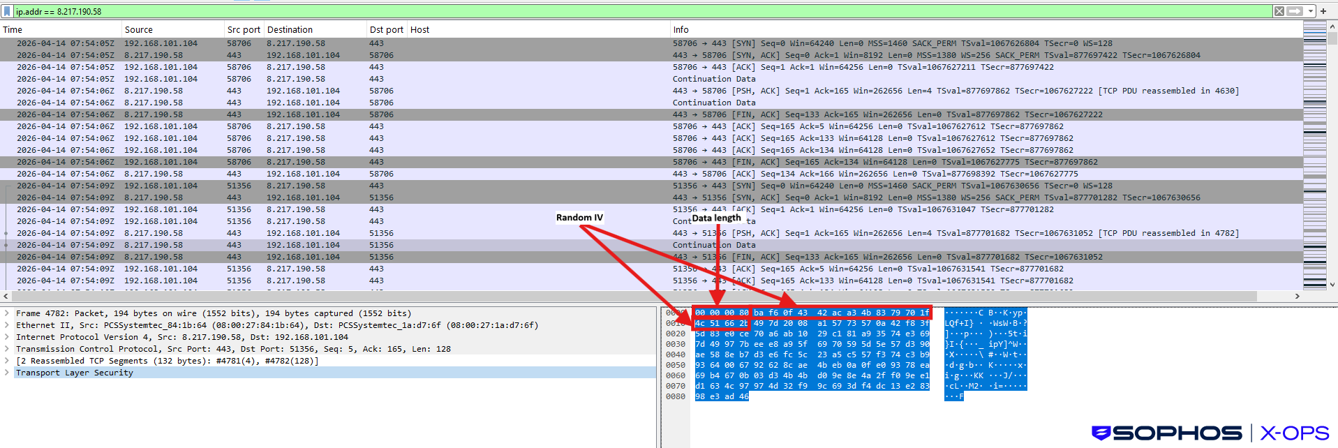Click the Info column header

click(986, 29)
